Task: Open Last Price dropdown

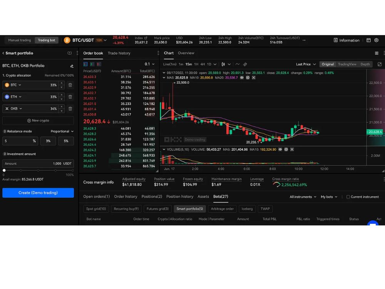Action: pos(306,64)
